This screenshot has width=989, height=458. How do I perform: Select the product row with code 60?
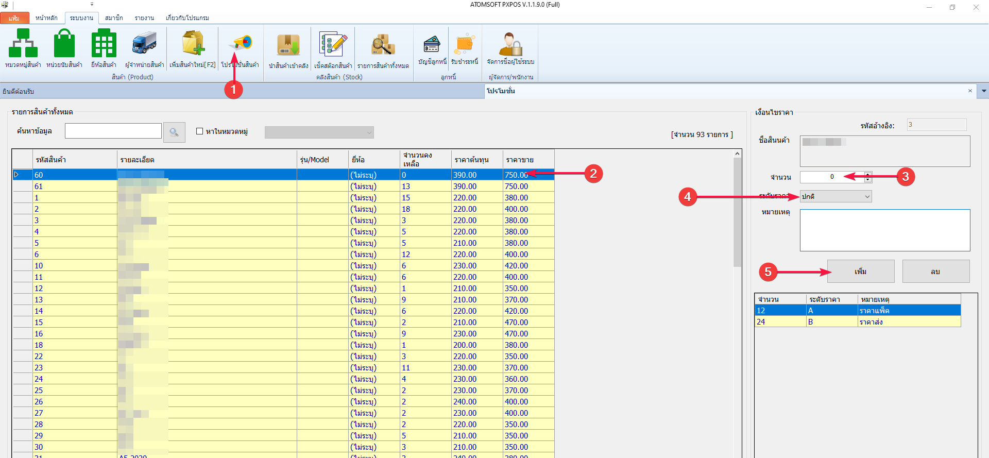(283, 175)
